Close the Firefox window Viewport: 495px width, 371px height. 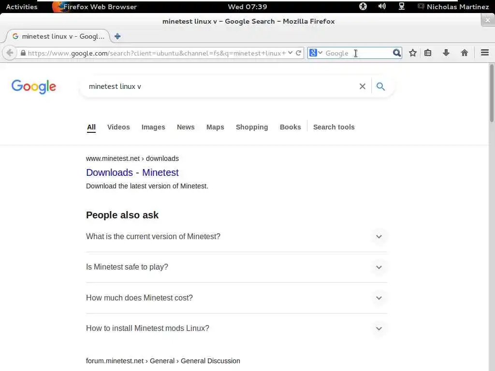click(487, 20)
